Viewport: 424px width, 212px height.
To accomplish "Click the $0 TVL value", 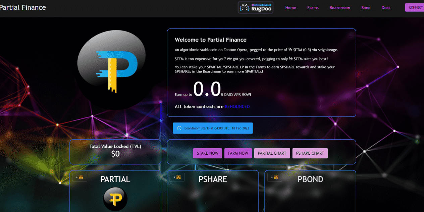I will coord(115,154).
